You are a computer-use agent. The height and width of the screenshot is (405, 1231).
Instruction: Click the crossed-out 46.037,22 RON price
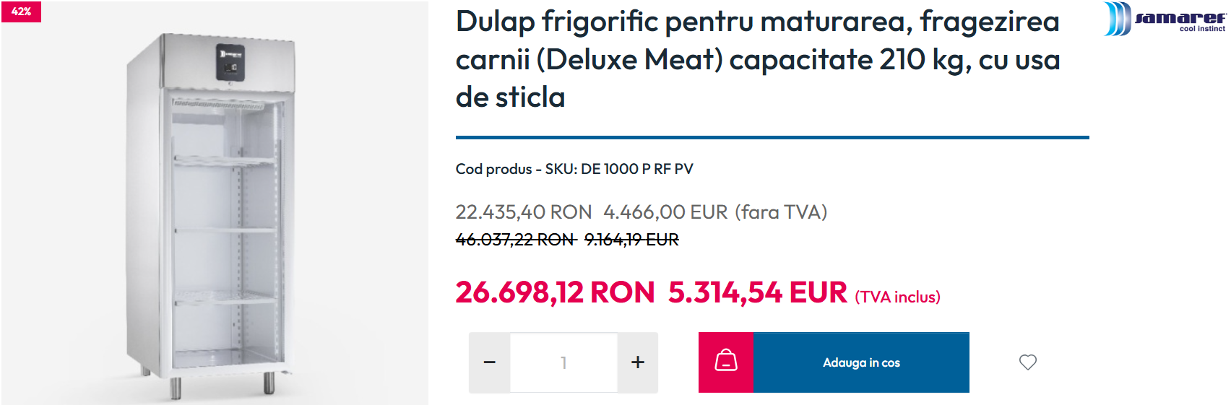[x=515, y=240]
